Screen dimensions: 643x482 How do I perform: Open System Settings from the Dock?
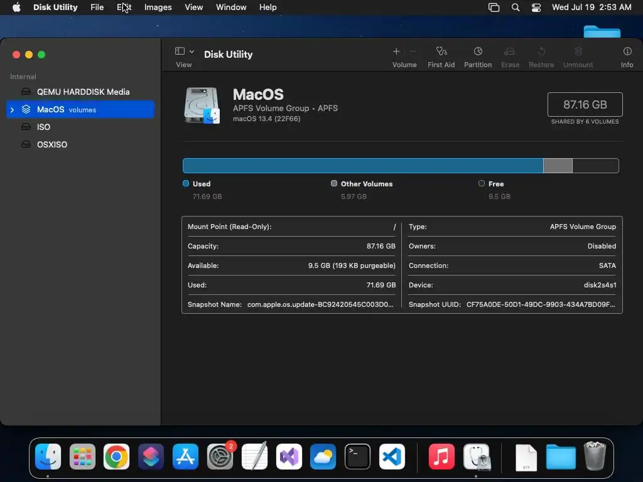tap(220, 457)
